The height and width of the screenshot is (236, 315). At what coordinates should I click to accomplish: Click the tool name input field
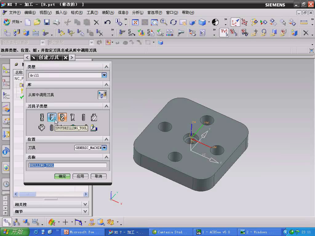click(68, 165)
